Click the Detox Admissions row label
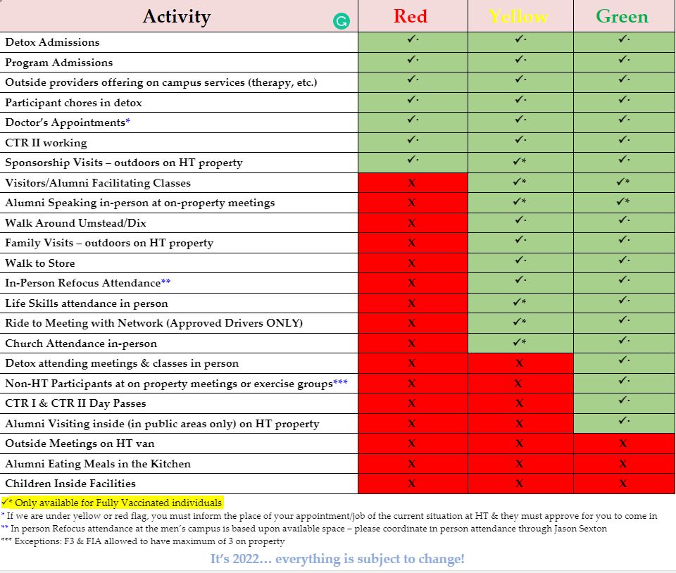Viewport: 676px width, 573px height. [52, 42]
